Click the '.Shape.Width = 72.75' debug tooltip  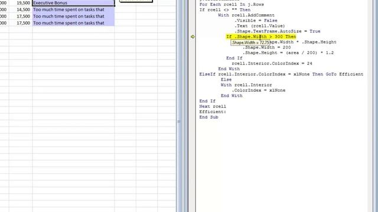pyautogui.click(x=250, y=42)
